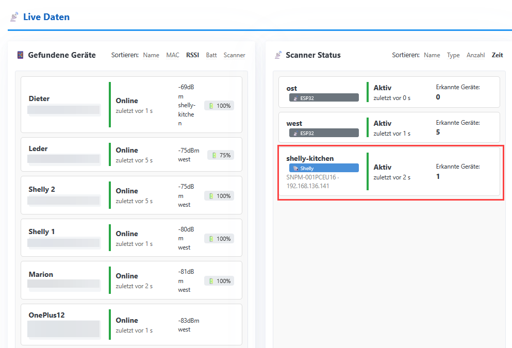
Task: Select the Marion device name
Action: [41, 274]
